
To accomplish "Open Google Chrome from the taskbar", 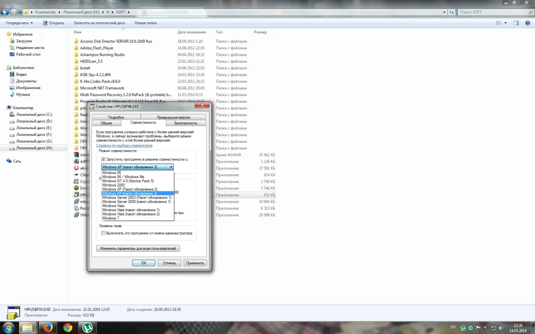I will point(67,328).
